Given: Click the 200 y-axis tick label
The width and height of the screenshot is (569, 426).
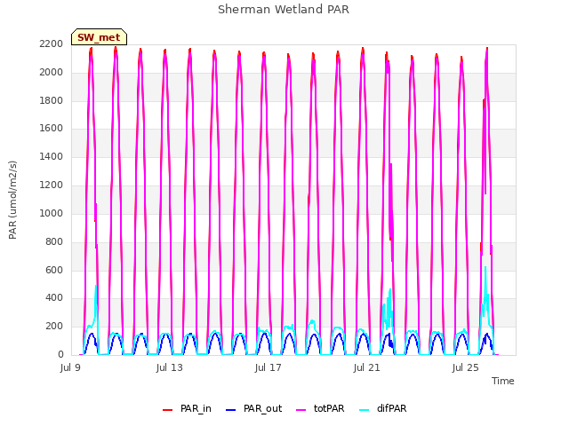Looking at the screenshot, I should pos(54,326).
